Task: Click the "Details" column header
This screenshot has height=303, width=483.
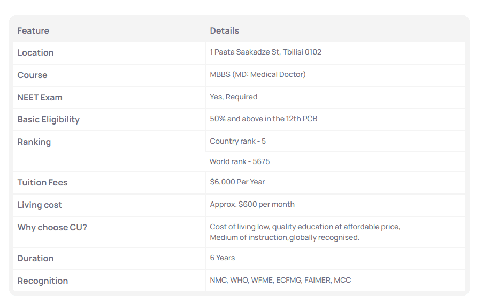Action: coord(224,31)
